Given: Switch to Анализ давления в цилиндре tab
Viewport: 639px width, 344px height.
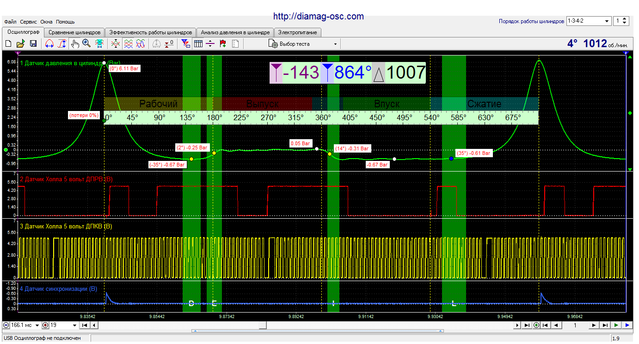Looking at the screenshot, I should 235,33.
